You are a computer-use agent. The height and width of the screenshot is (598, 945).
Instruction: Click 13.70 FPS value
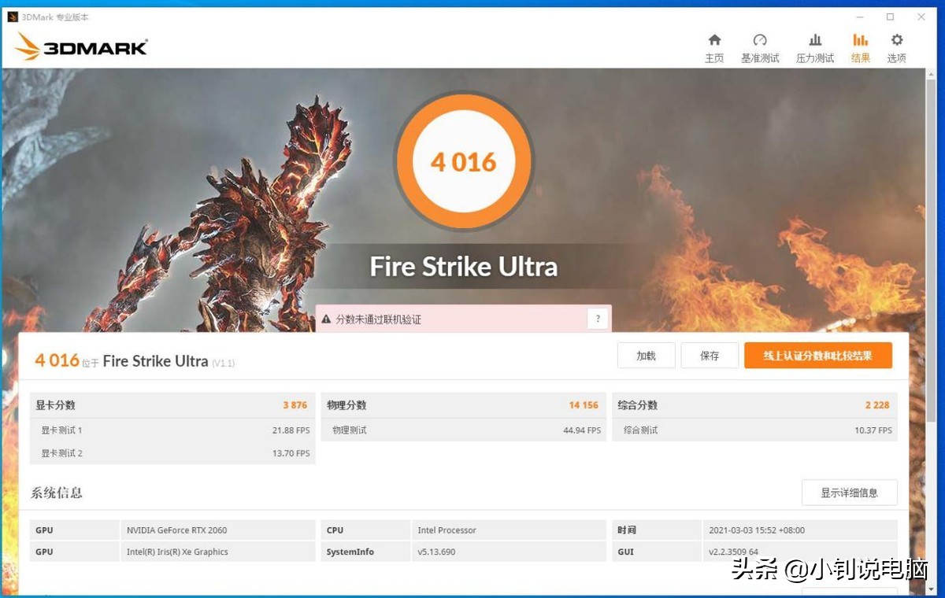click(x=291, y=453)
